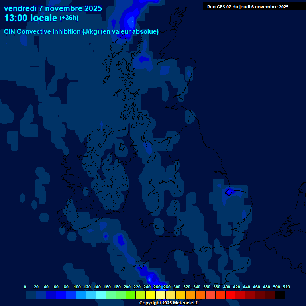This screenshot has height=306, width=306.
Task: Click the "300" value on the legend scale
Action: point(177,287)
